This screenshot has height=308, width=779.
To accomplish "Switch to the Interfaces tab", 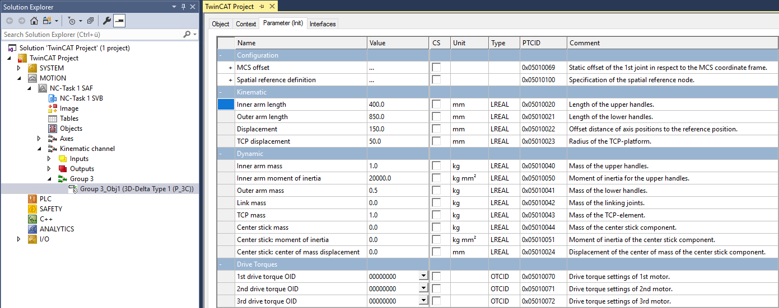I will pyautogui.click(x=323, y=24).
